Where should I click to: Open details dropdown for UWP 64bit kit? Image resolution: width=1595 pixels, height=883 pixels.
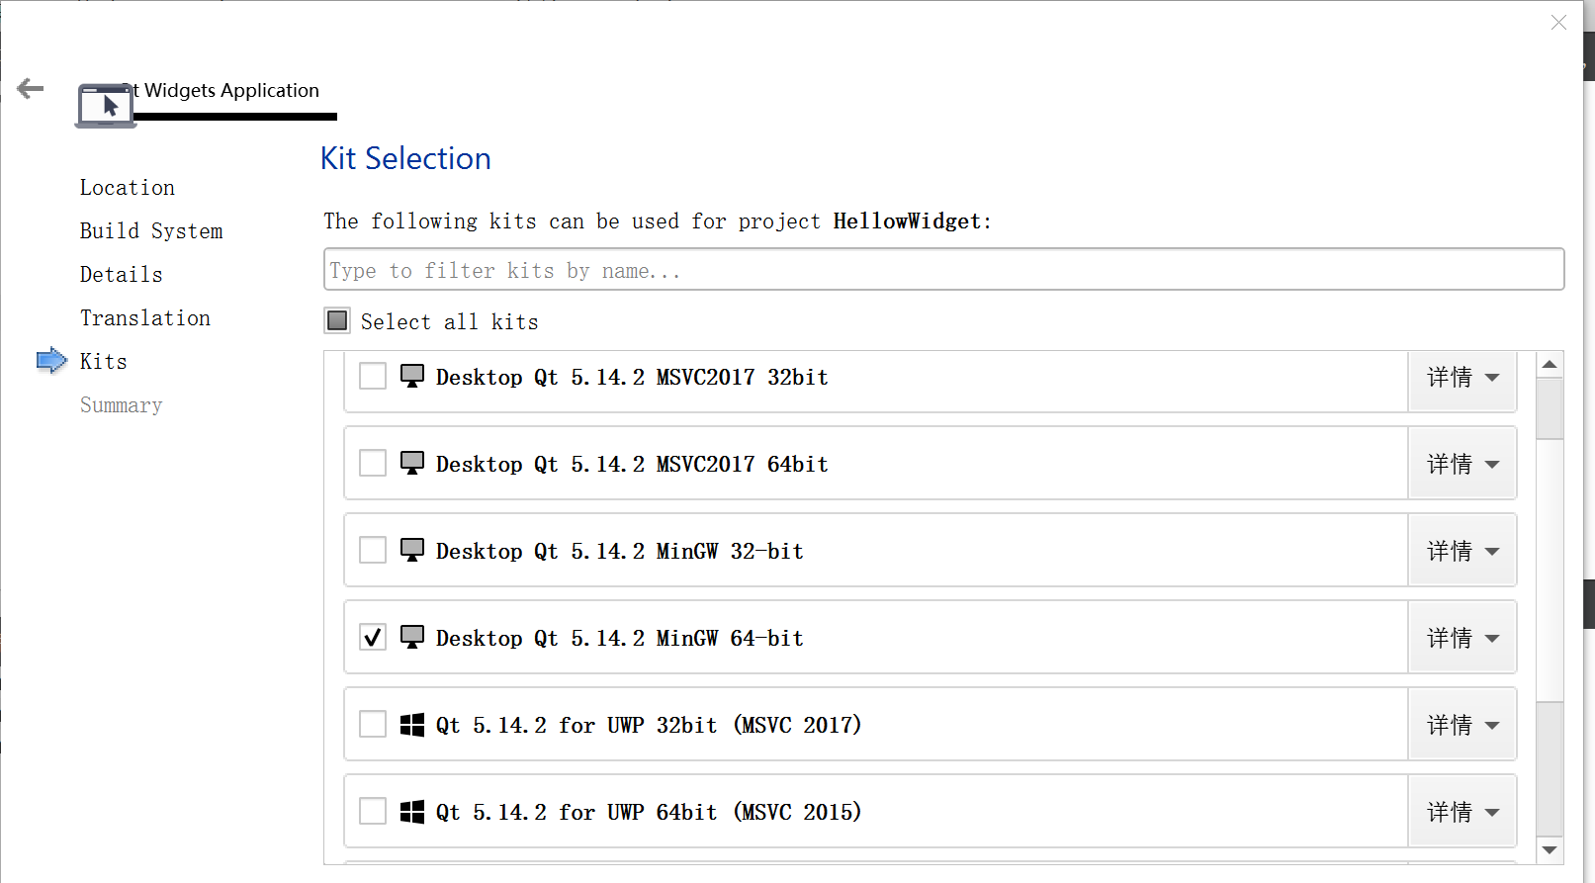pyautogui.click(x=1462, y=812)
